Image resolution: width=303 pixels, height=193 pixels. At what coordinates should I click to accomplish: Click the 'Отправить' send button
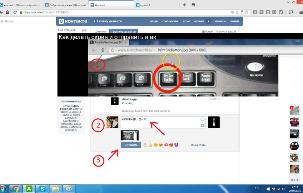tap(131, 145)
